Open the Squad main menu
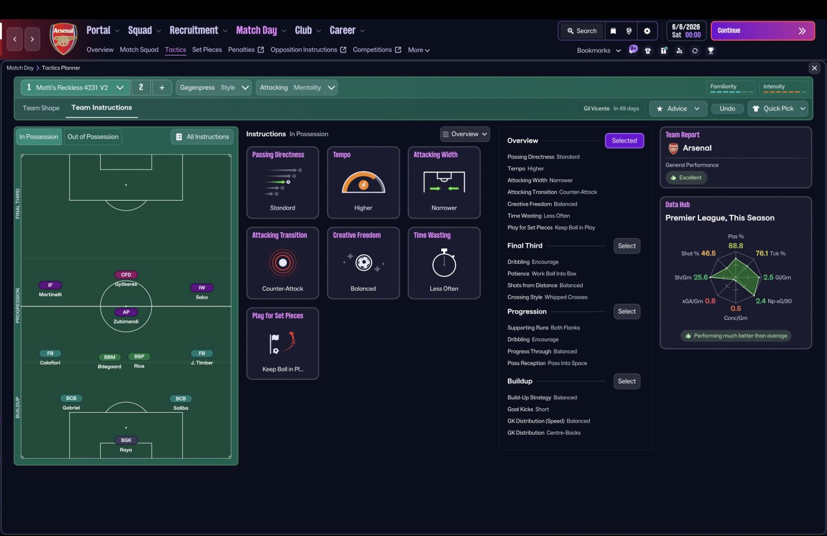The height and width of the screenshot is (536, 827). [145, 30]
